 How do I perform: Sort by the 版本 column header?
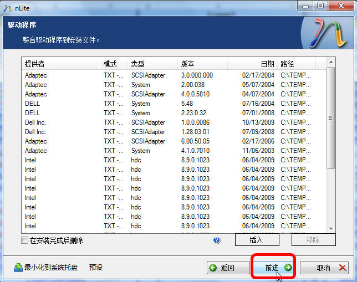[x=202, y=64]
